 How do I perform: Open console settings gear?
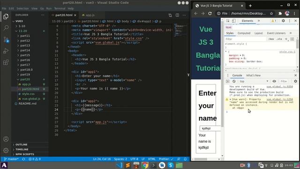click(x=296, y=81)
